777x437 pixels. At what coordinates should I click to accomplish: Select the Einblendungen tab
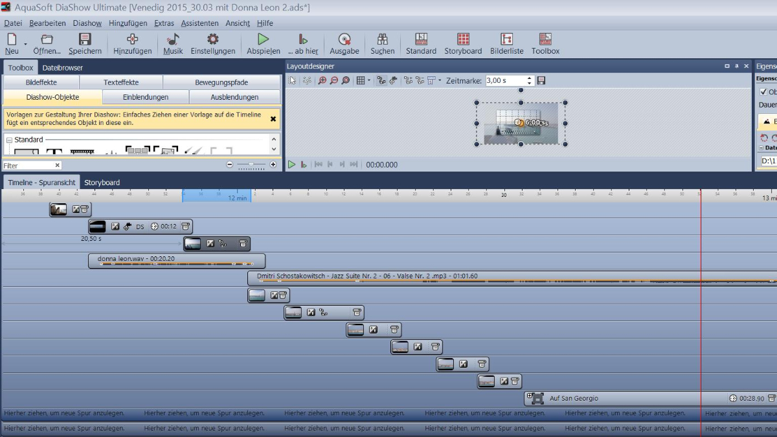click(x=146, y=97)
